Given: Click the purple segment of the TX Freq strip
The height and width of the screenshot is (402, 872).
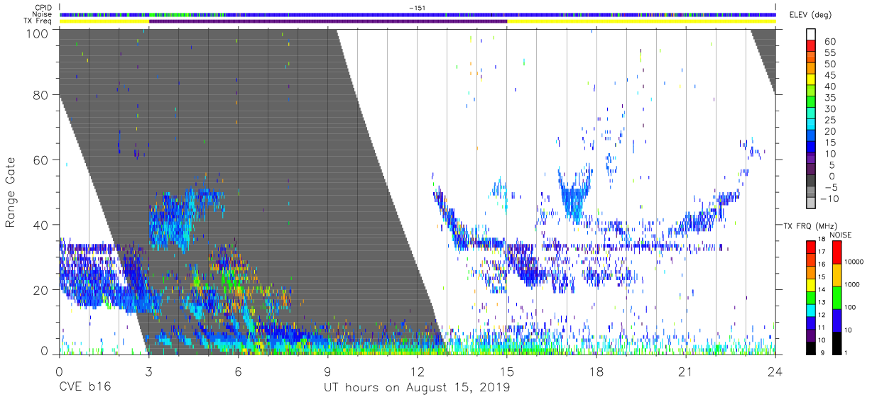Looking at the screenshot, I should (x=328, y=21).
